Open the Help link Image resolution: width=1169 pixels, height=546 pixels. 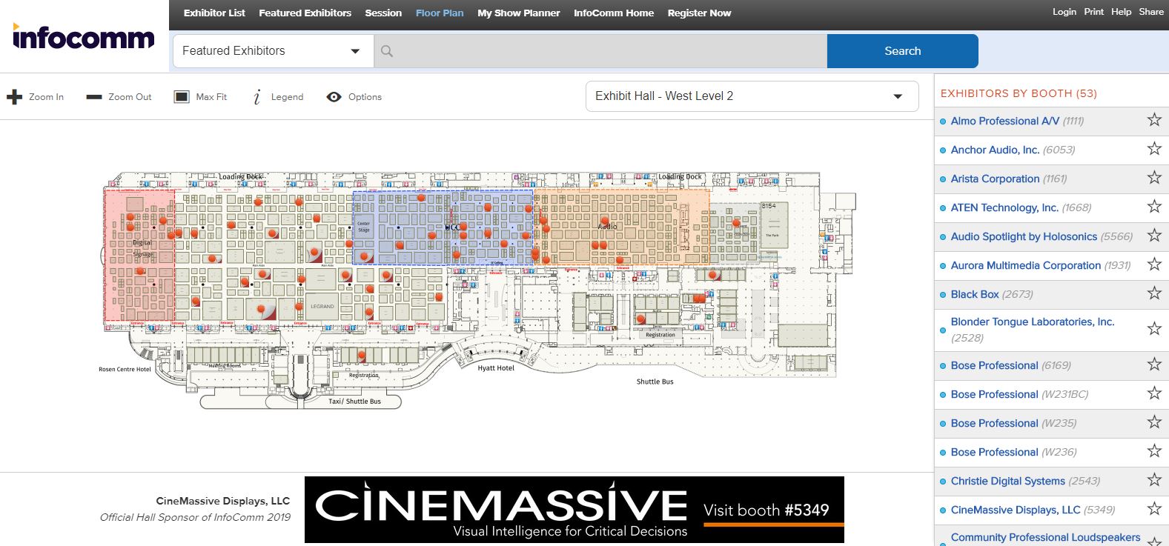(x=1121, y=12)
